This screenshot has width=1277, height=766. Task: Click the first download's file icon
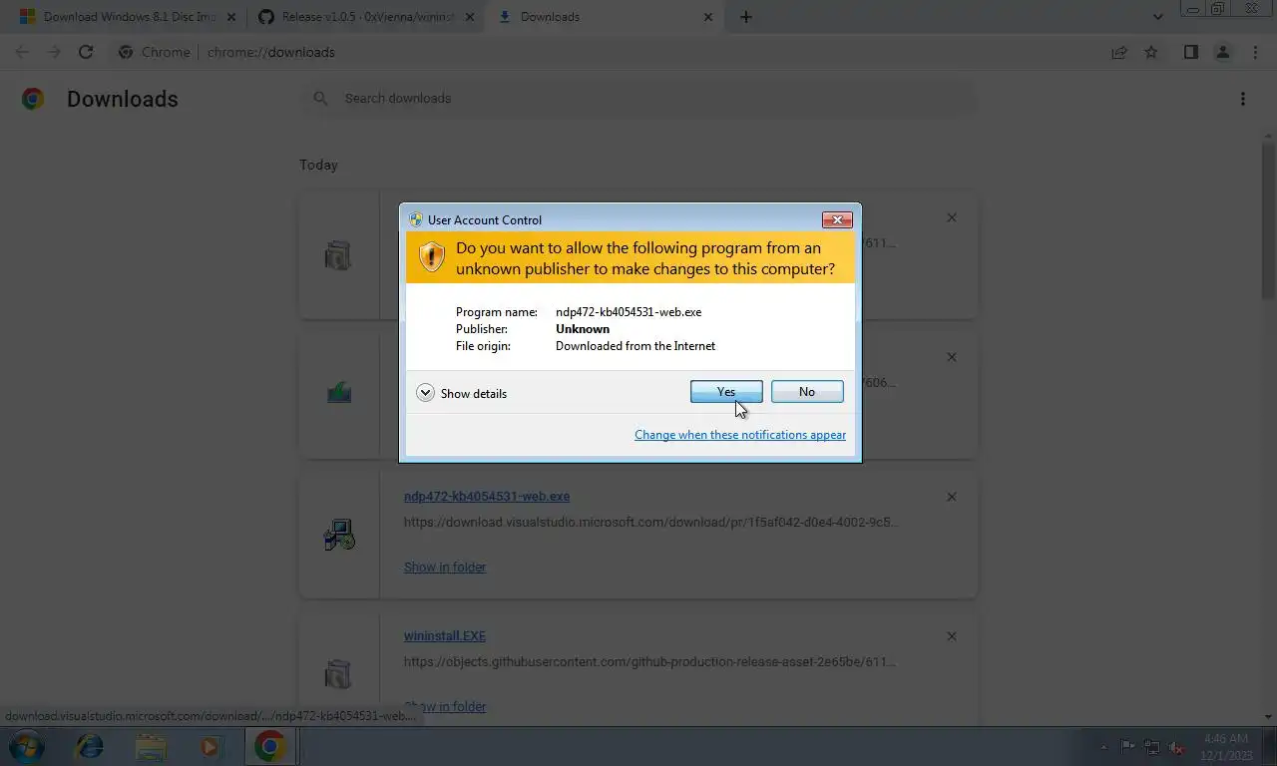(x=338, y=255)
